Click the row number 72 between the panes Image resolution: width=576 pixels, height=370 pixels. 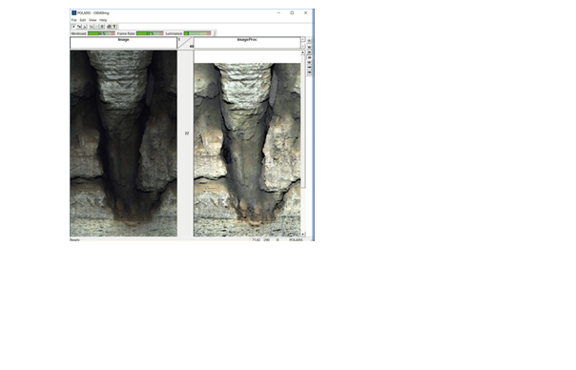187,134
